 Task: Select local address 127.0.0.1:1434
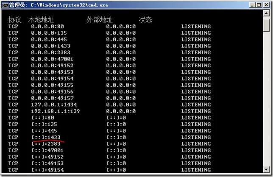coord(54,105)
